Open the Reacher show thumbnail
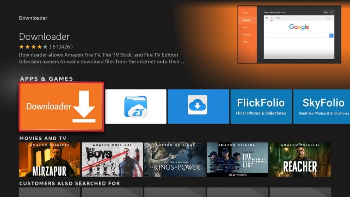350x197 pixels. point(301,160)
